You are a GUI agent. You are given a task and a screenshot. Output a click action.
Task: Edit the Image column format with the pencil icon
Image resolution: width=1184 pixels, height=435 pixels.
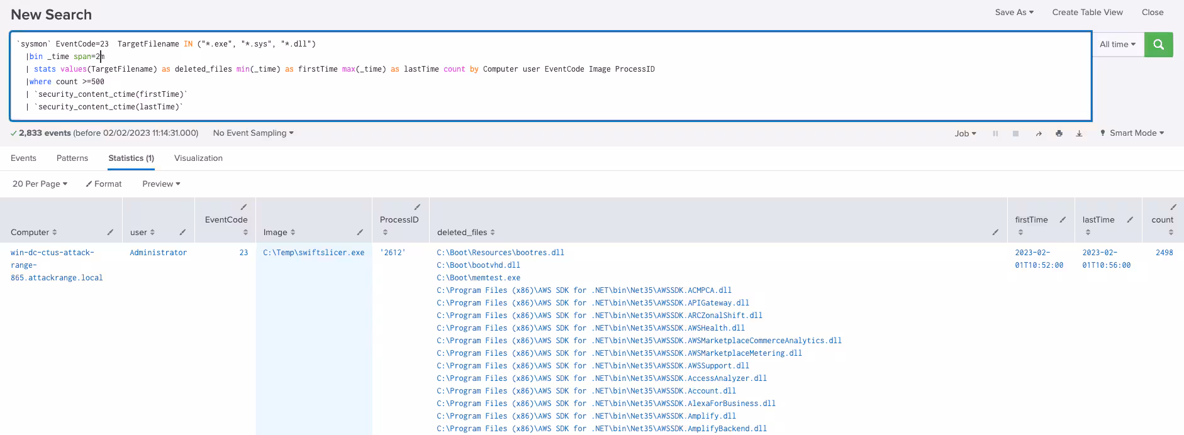tap(360, 232)
